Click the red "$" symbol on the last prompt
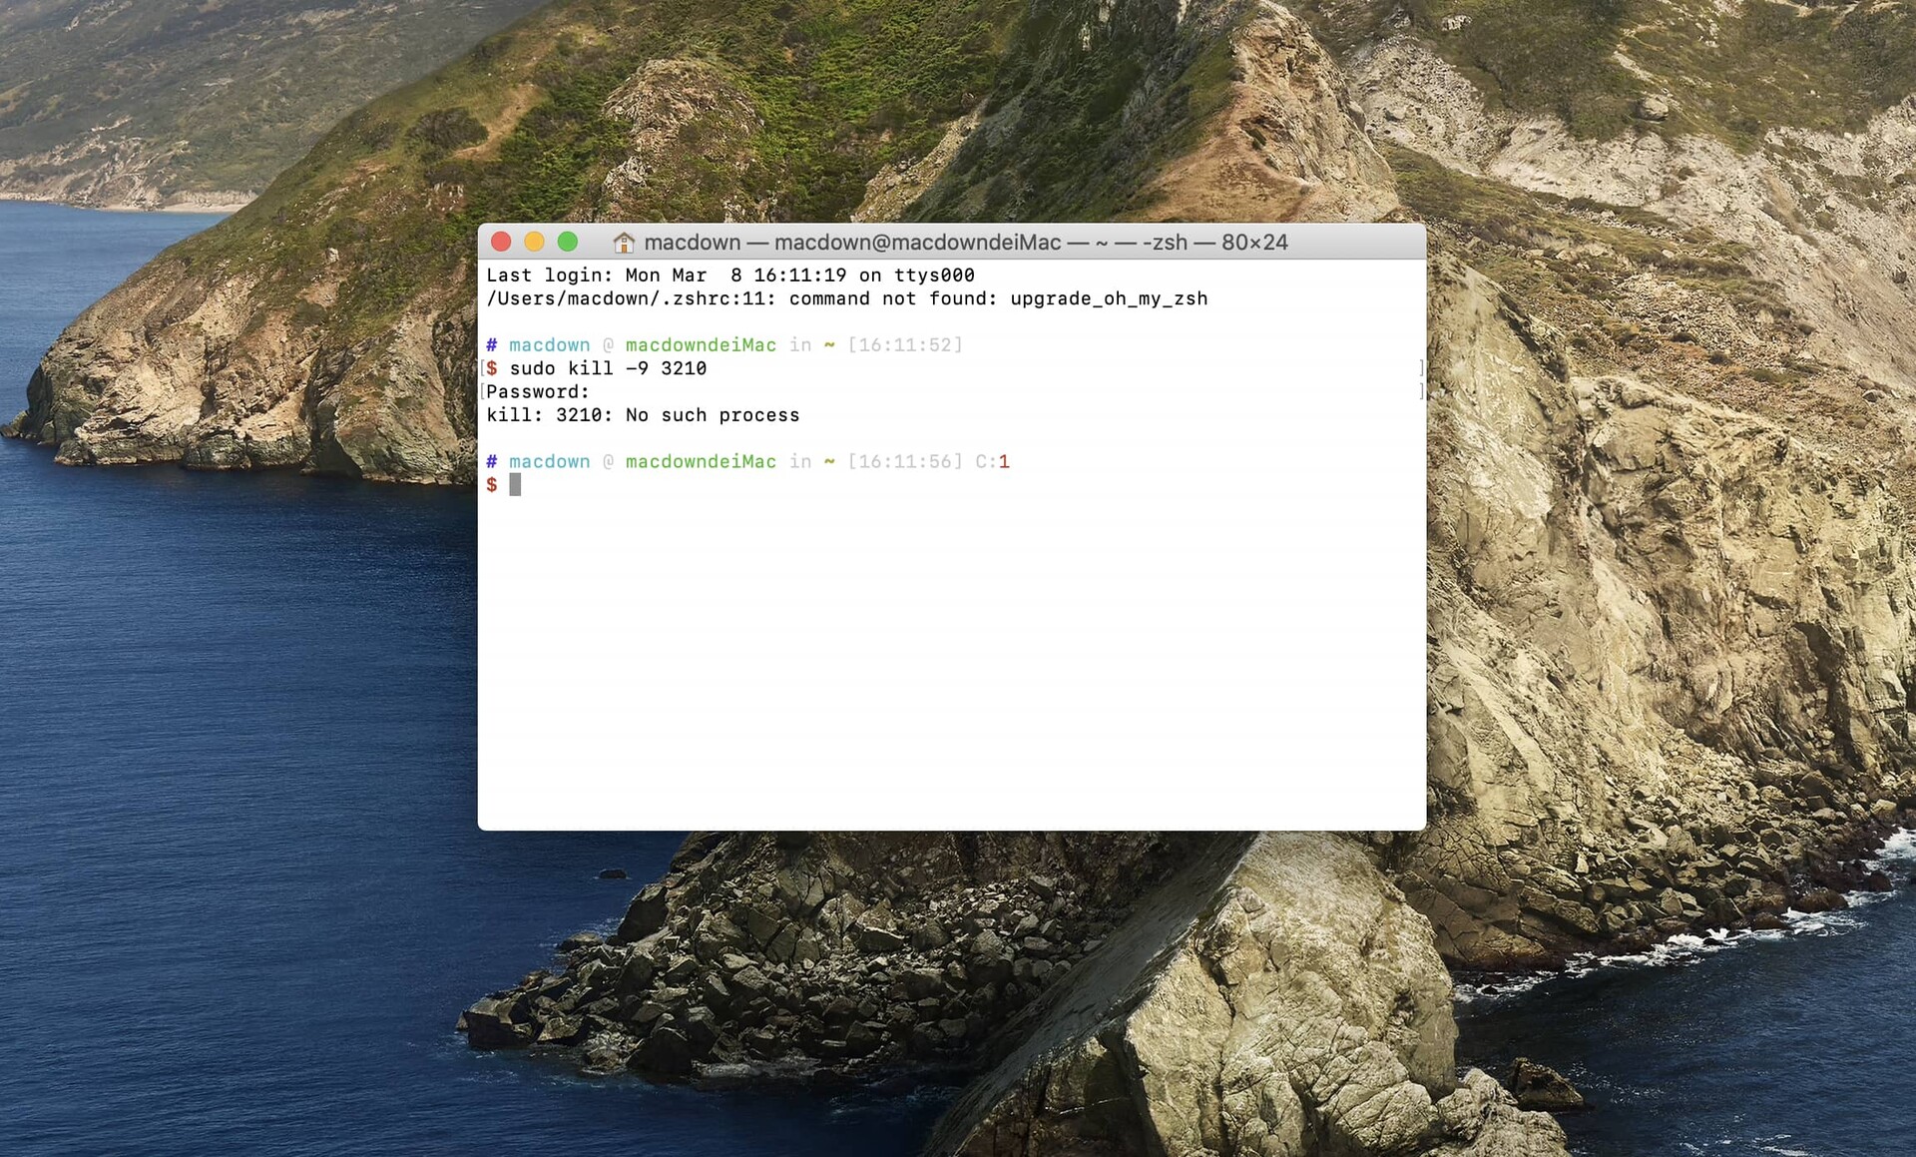This screenshot has height=1157, width=1916. coord(492,485)
